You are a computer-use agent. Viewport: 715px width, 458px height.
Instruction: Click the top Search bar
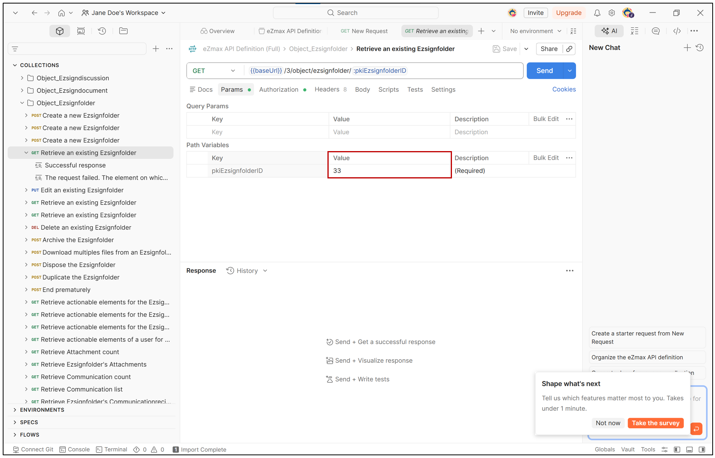[356, 13]
